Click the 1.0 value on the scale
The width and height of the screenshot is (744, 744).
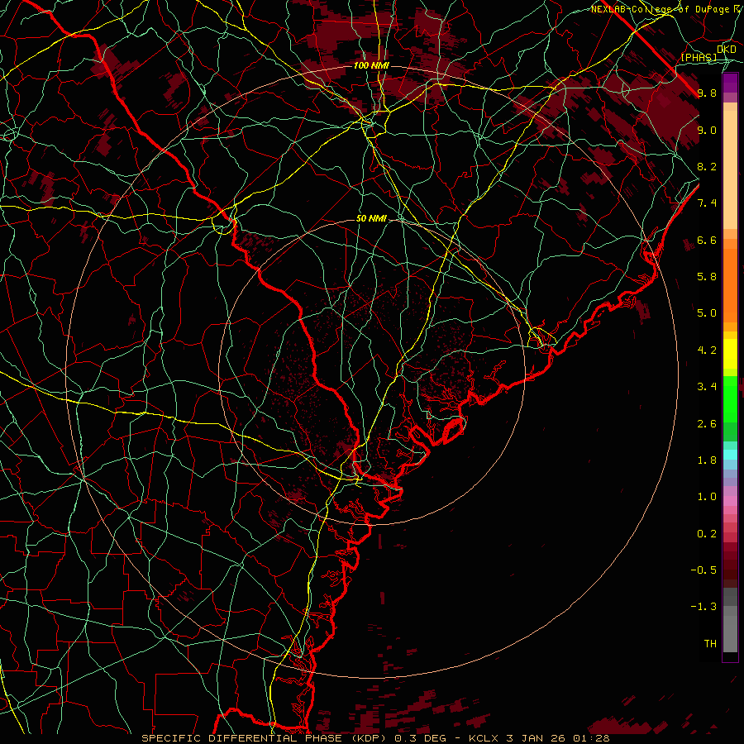(x=707, y=497)
